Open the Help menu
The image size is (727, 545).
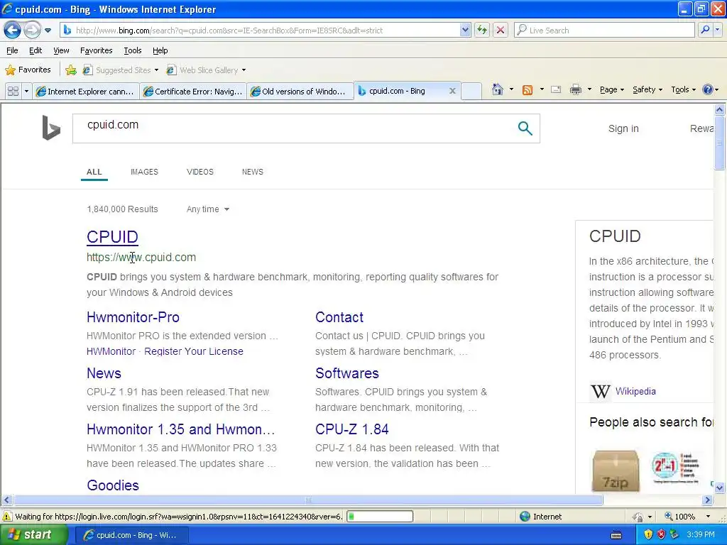pos(160,50)
